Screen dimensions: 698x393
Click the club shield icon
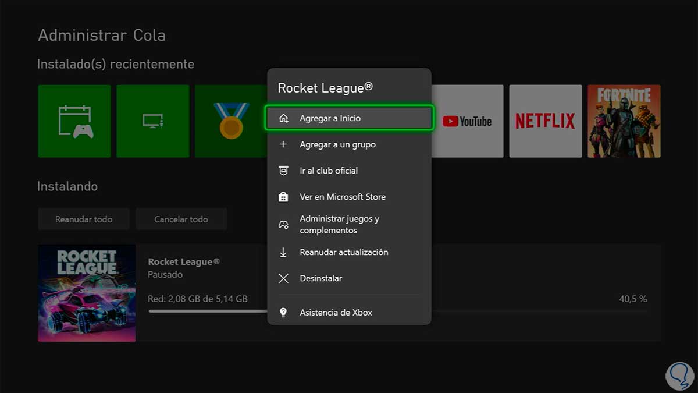point(283,171)
